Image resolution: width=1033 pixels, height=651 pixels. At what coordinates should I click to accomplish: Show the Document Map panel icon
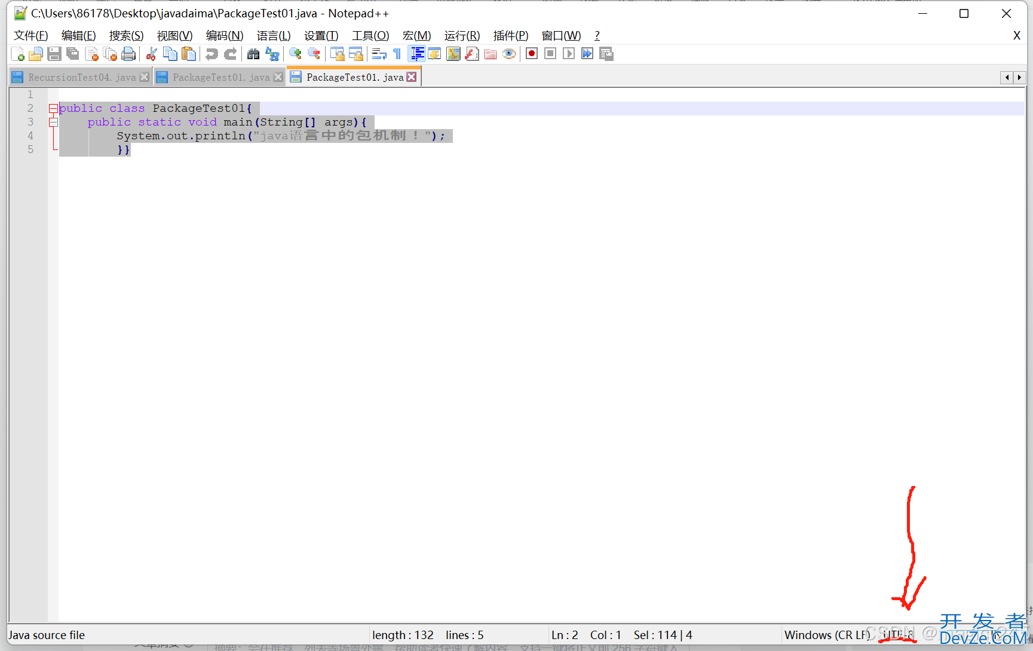453,54
